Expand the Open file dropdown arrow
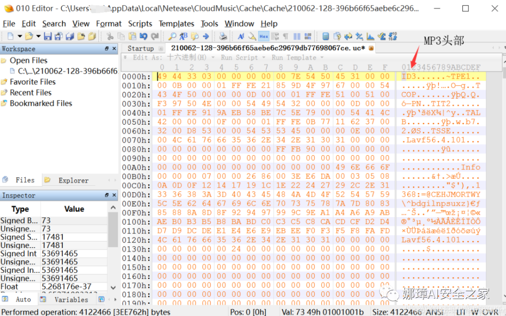Viewport: 506px width, 316px height. tap(38, 36)
